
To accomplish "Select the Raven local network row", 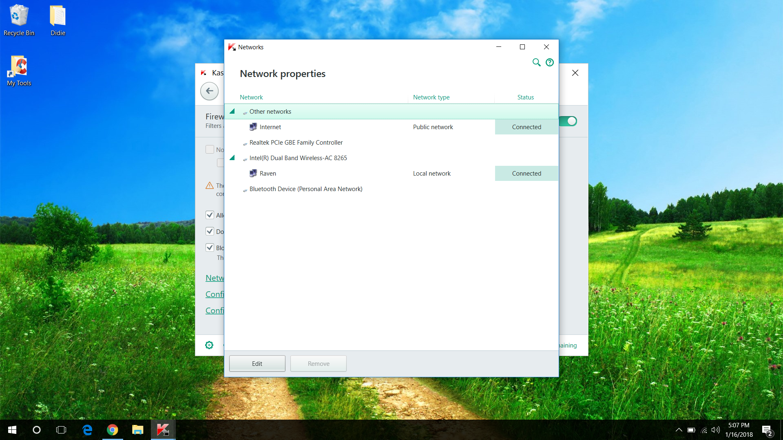I will tap(268, 174).
